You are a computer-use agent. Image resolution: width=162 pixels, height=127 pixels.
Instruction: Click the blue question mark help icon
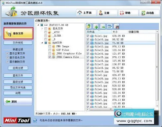point(35,120)
